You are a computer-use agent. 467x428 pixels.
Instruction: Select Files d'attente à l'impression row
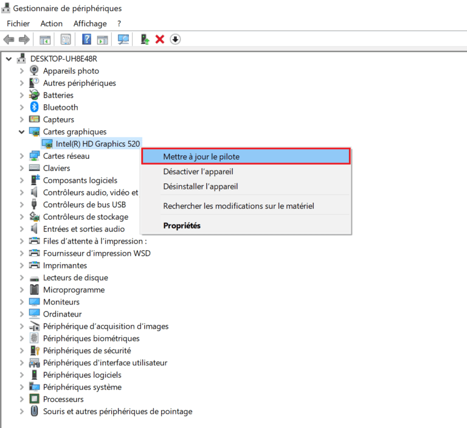[x=95, y=241]
